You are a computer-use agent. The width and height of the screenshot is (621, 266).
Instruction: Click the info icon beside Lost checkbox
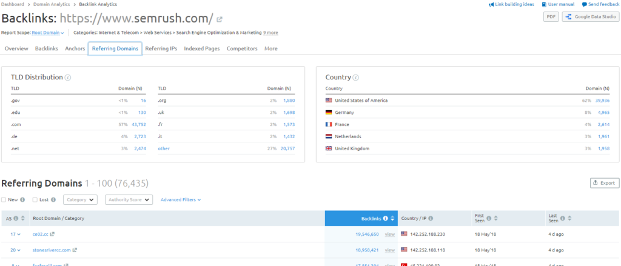pos(53,200)
